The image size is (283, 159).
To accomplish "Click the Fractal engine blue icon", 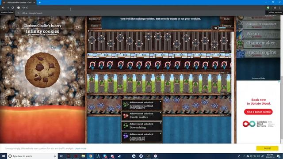I will click(241, 53).
